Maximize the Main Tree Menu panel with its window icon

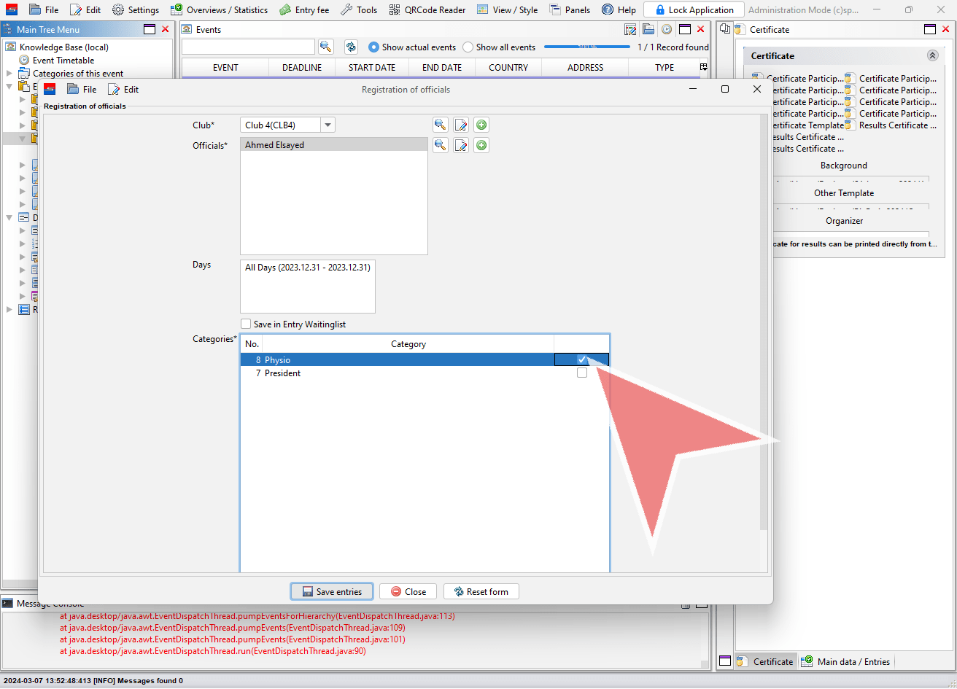(150, 29)
